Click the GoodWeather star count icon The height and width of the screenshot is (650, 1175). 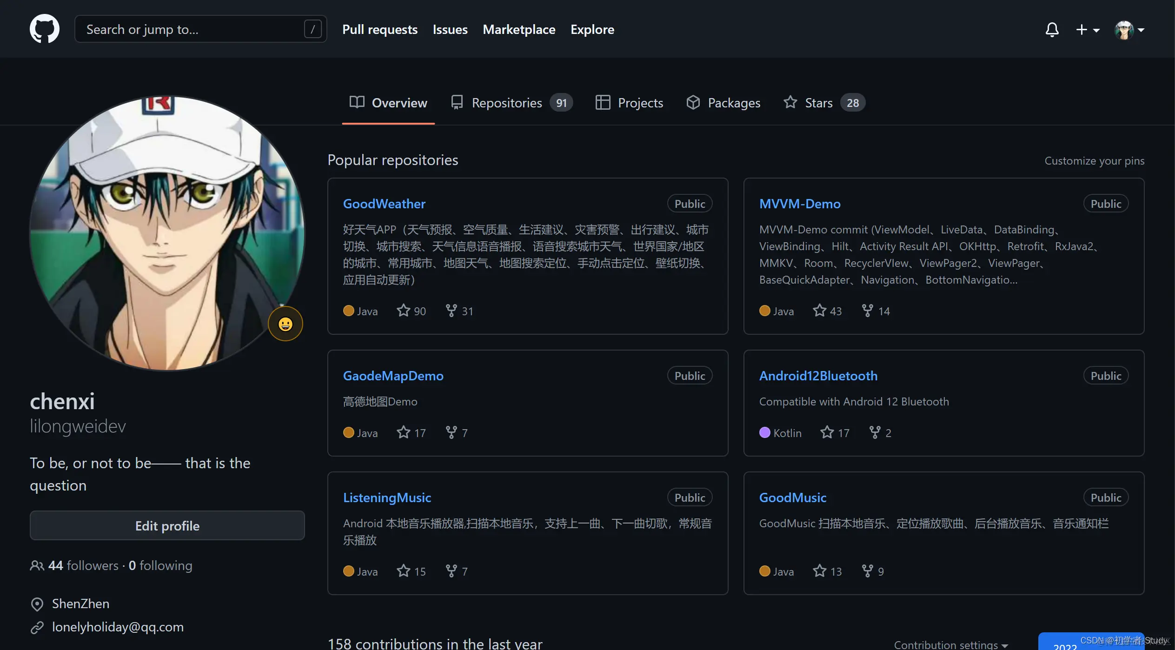403,311
